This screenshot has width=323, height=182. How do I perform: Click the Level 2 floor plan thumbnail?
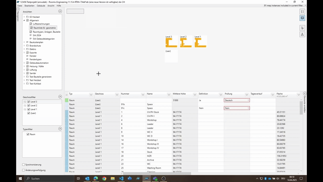click(186, 42)
